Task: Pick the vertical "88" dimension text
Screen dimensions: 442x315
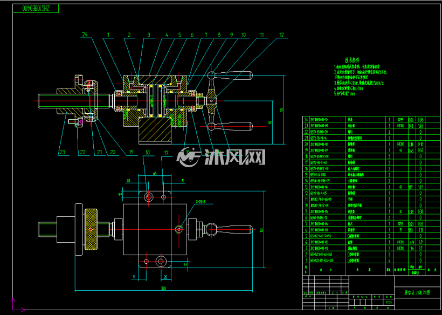Action: (269, 122)
